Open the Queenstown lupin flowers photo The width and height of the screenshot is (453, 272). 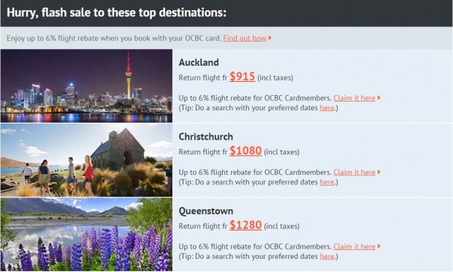tap(86, 235)
